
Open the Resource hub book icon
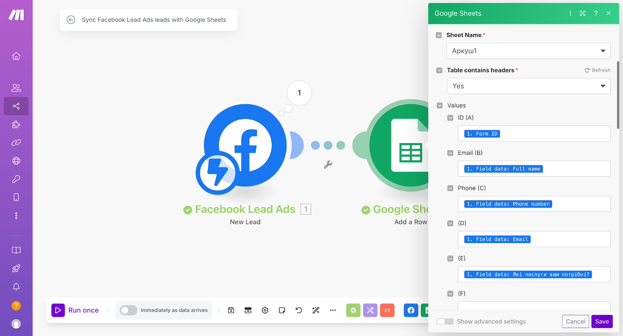point(16,250)
